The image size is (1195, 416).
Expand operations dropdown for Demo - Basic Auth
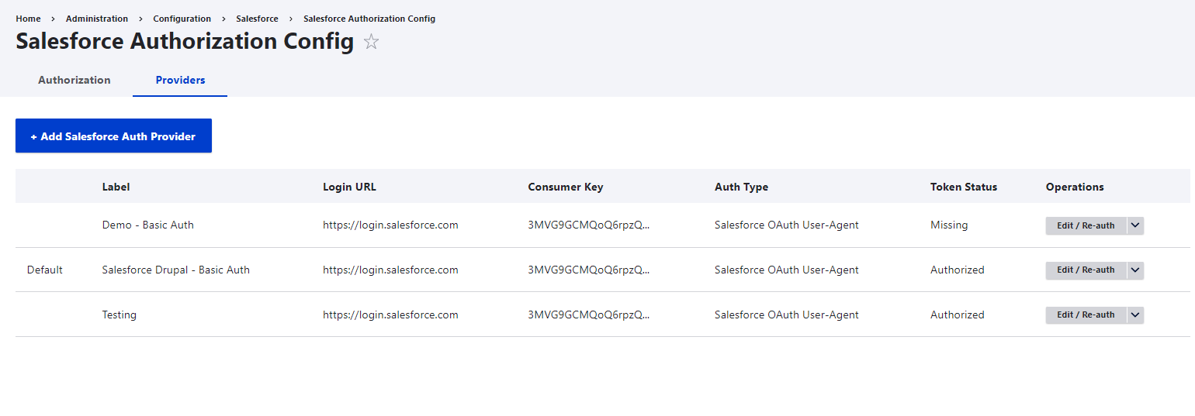tap(1134, 225)
